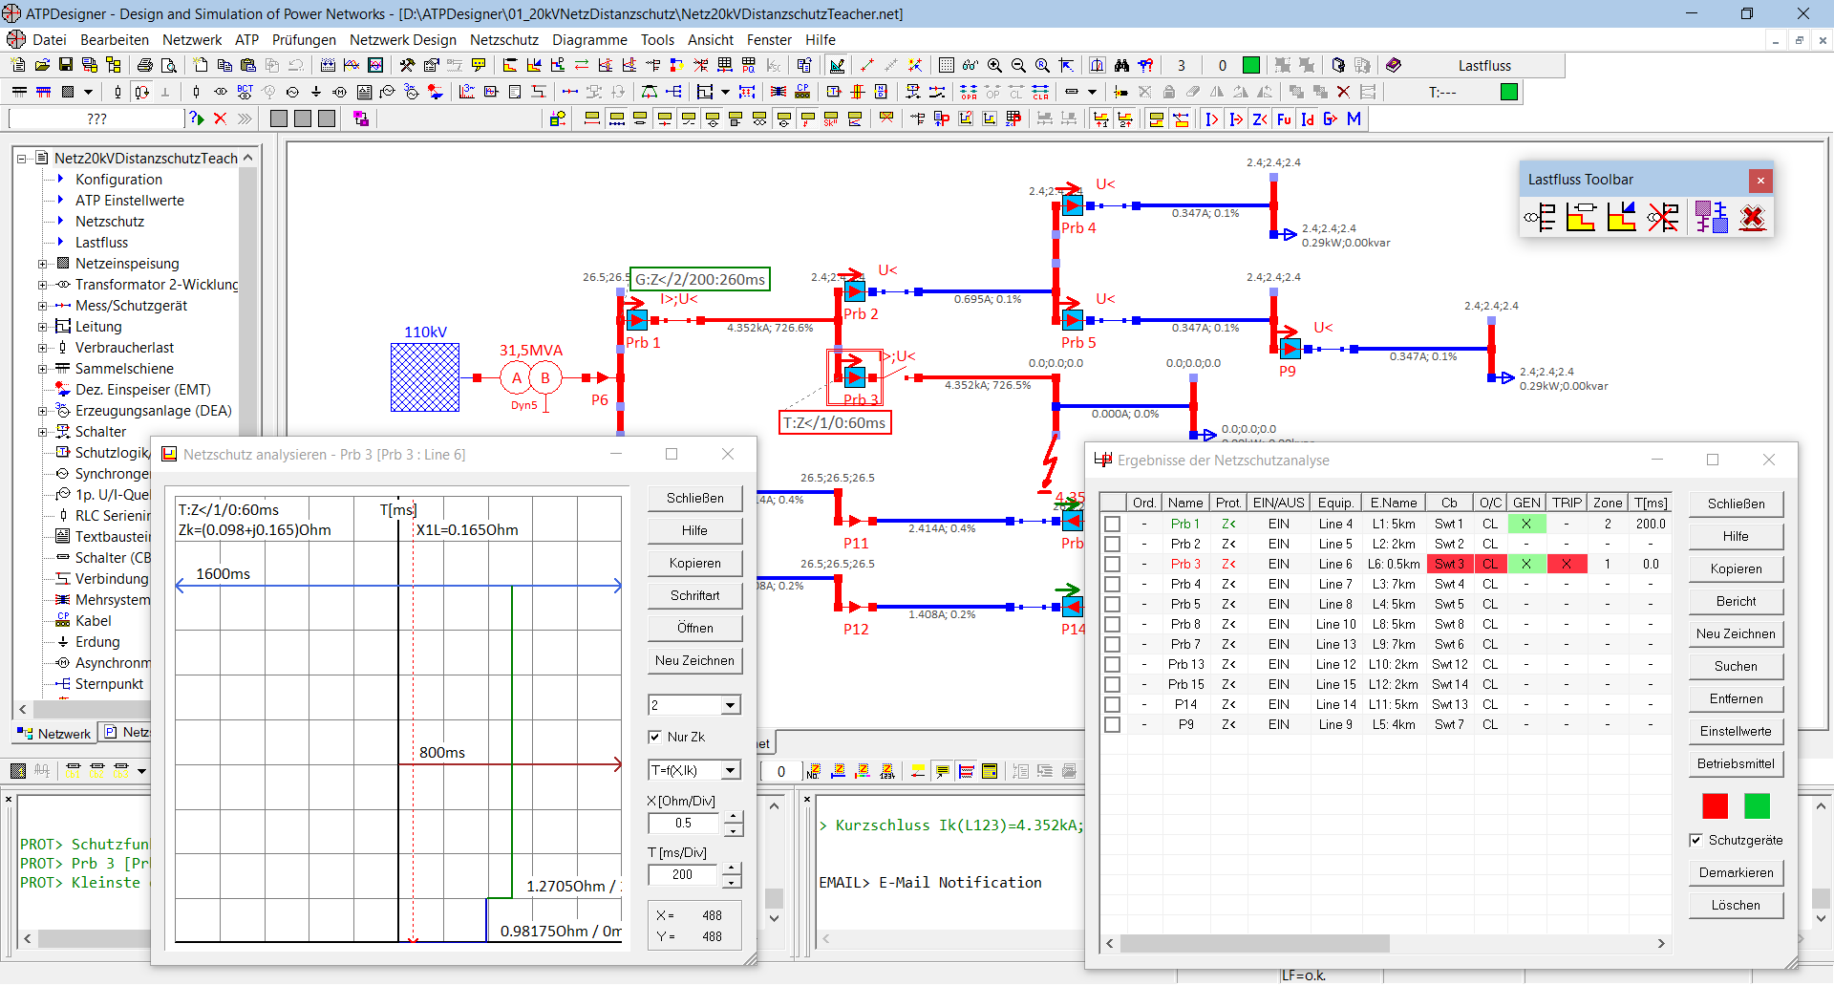This screenshot has height=986, width=1834.
Task: Click the BCT transformer icon
Action: 245,92
